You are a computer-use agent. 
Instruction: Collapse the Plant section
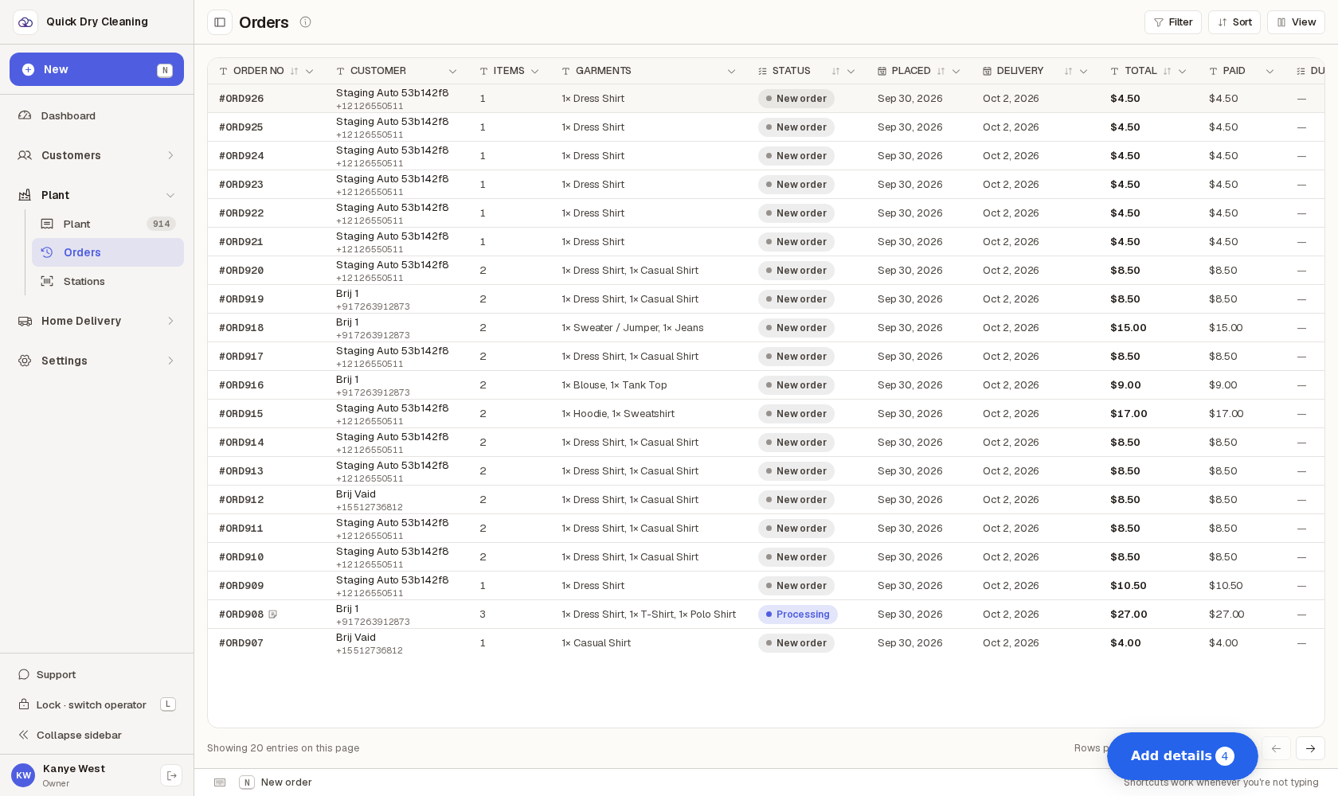pos(96,196)
